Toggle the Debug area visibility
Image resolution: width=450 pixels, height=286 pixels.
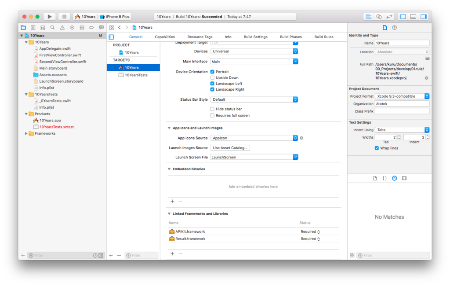413,17
